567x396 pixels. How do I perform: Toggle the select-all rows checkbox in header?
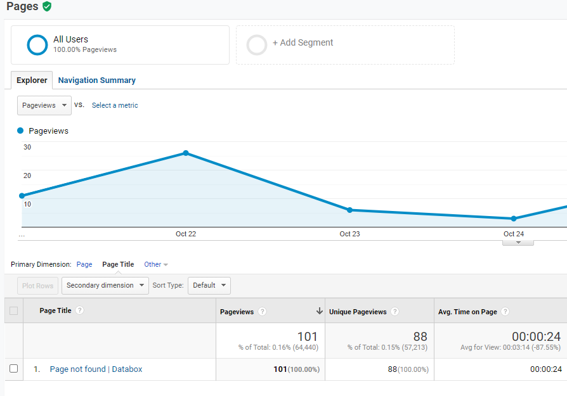pyautogui.click(x=13, y=311)
